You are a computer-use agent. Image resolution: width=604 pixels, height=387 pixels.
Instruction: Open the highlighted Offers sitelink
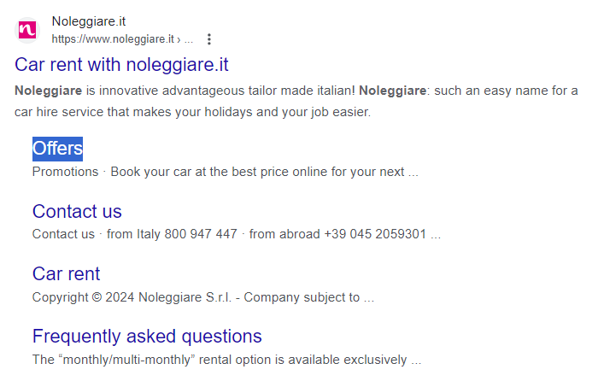click(x=57, y=149)
